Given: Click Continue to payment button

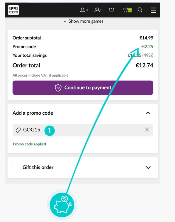Looking at the screenshot, I should [x=83, y=88].
